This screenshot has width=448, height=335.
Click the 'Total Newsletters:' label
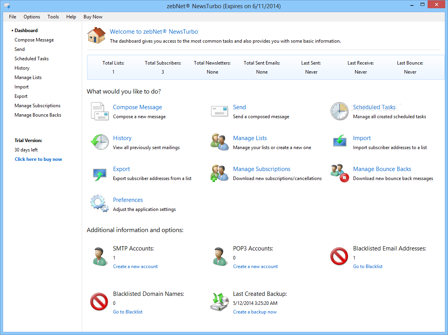(x=212, y=63)
